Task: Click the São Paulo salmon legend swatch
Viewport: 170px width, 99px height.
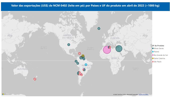Action: tap(153, 62)
